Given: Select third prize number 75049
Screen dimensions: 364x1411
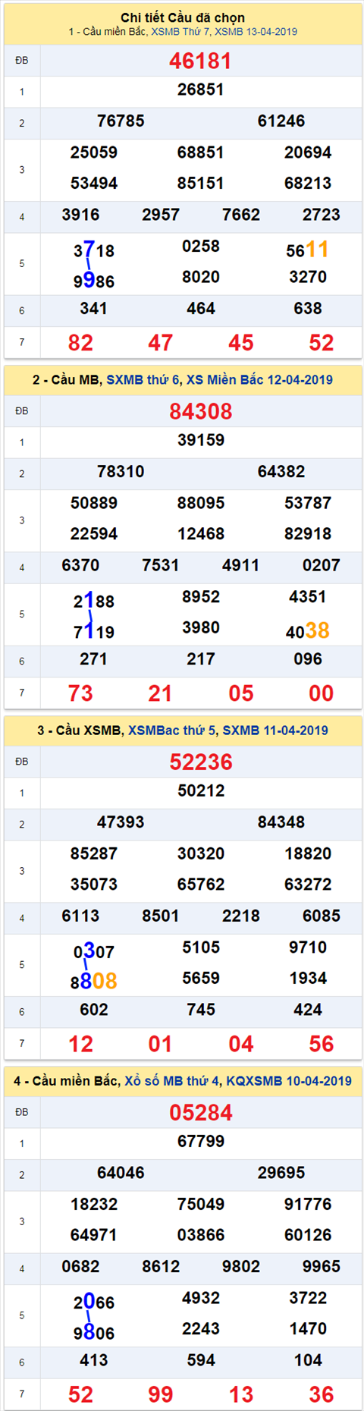Looking at the screenshot, I should coord(201,1204).
